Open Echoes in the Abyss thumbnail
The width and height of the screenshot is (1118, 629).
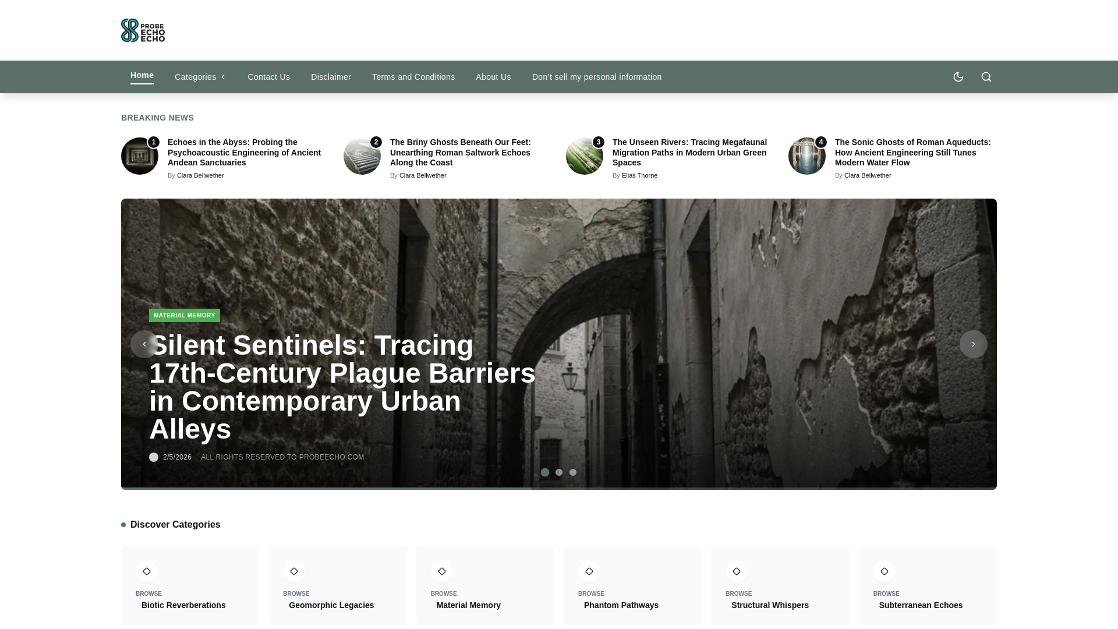pos(140,156)
